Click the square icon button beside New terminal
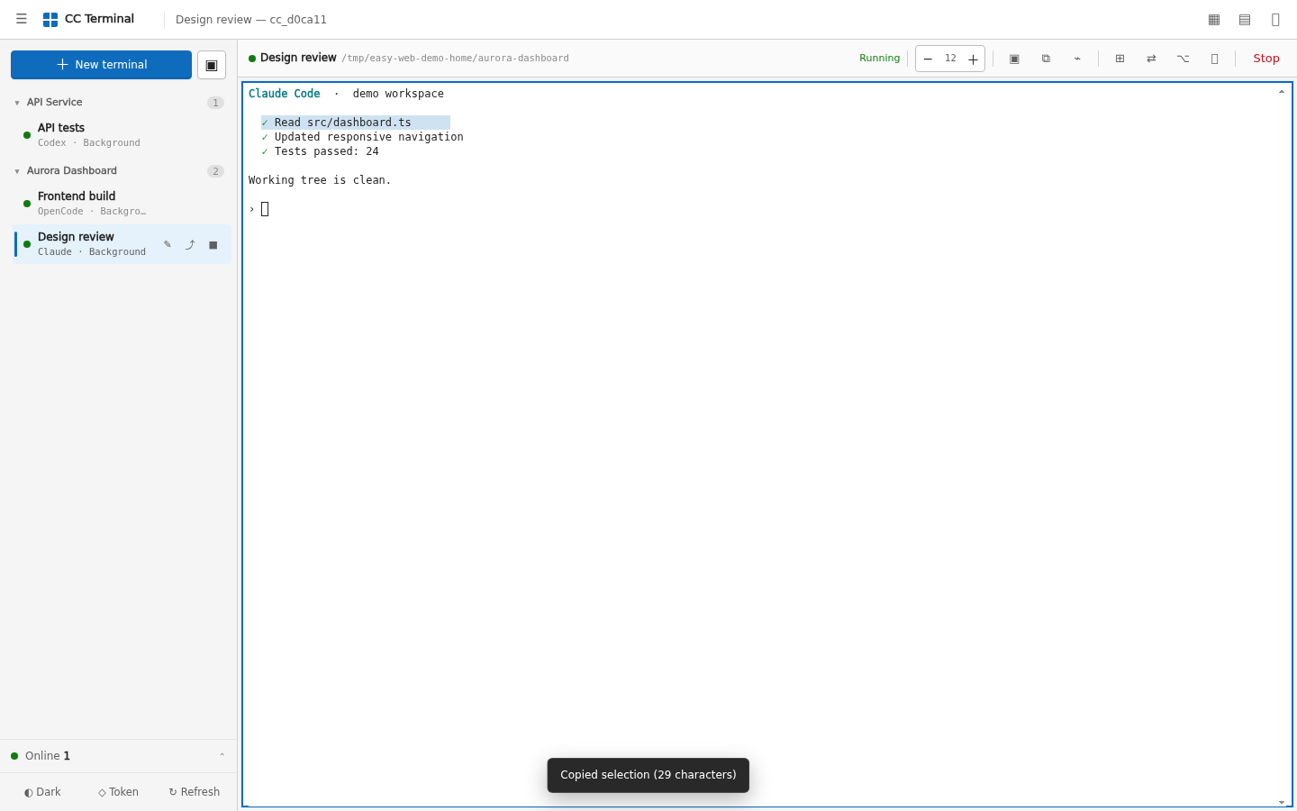The image size is (1297, 811). point(212,65)
